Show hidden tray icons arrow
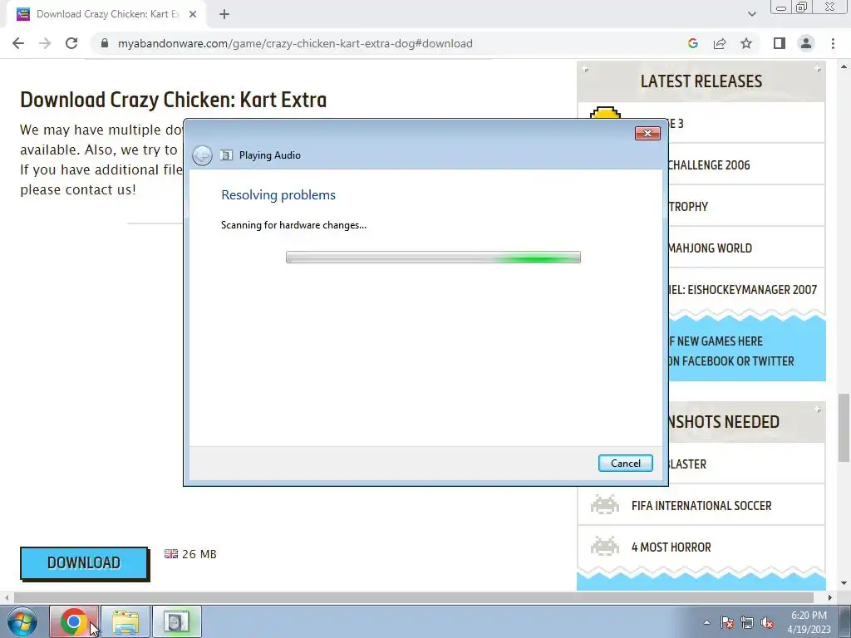Screen dimensions: 851x638 706,622
